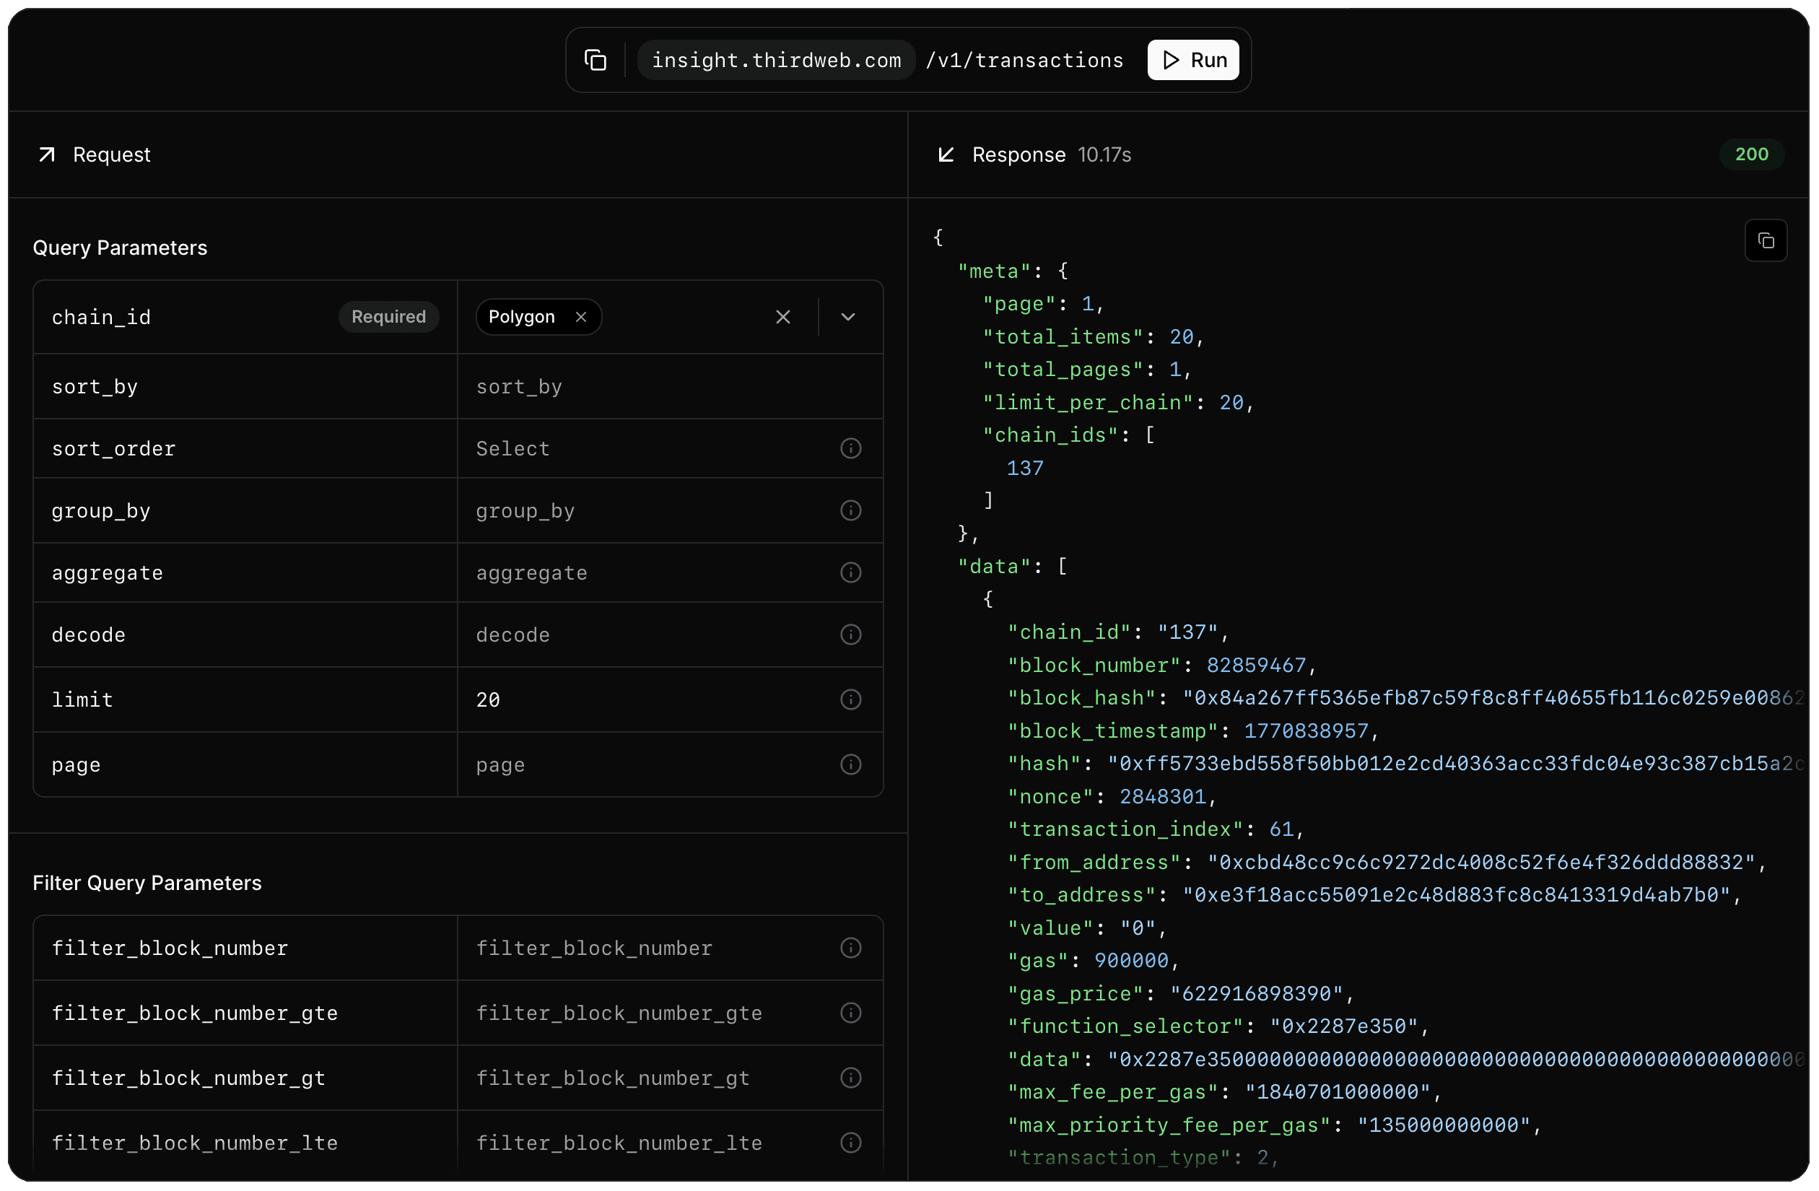
Task: Click the info icon for the page parameter
Action: 850,764
